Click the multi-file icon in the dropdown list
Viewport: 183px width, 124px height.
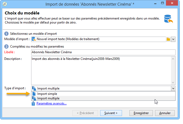(34, 98)
